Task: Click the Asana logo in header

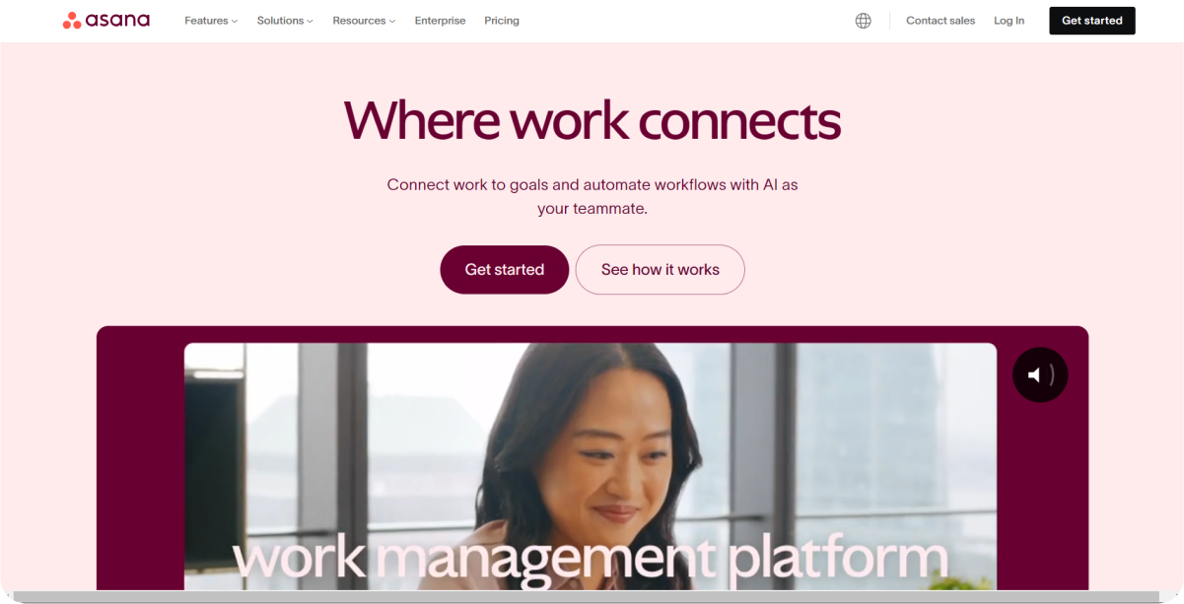Action: pyautogui.click(x=106, y=21)
